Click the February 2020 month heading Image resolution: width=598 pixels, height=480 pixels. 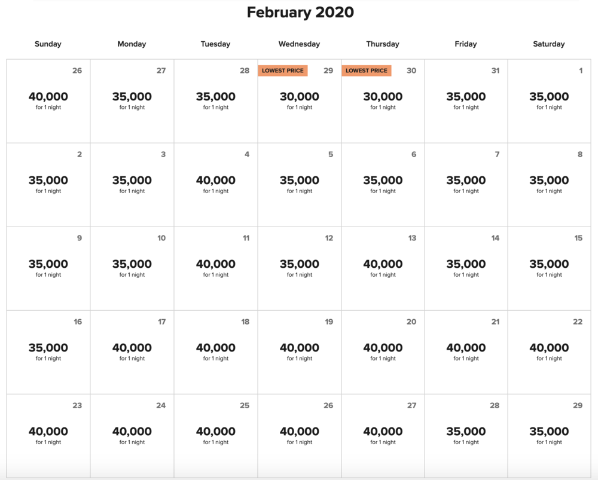300,13
